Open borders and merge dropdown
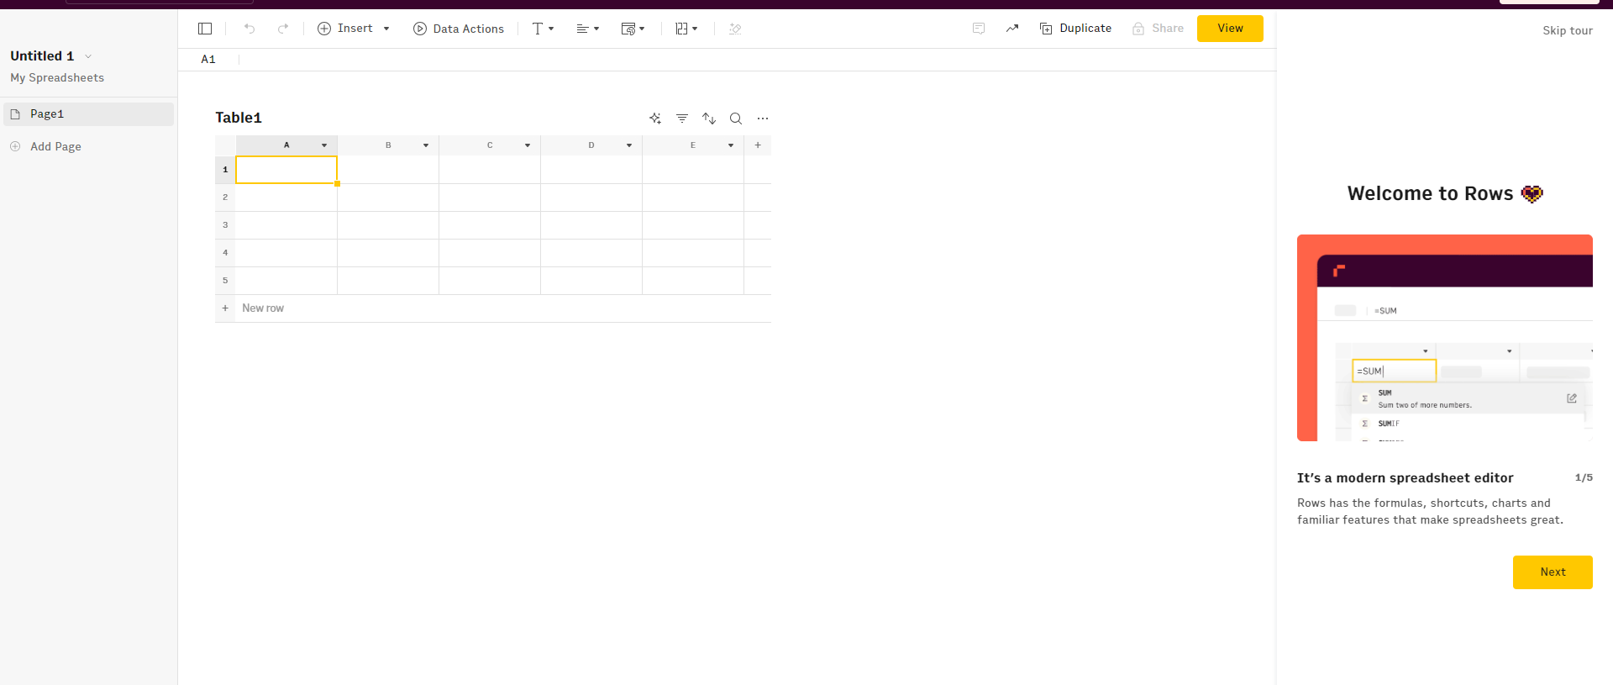This screenshot has width=1613, height=685. (x=686, y=29)
